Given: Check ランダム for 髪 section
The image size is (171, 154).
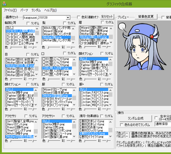Looking at the screenshot, I should pyautogui.click(x=65, y=23).
